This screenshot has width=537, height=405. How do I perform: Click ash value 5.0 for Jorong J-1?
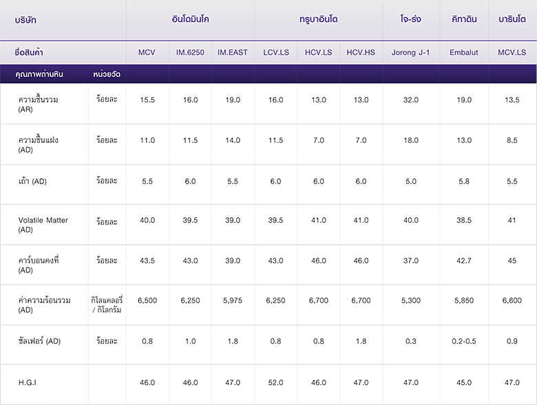[411, 182]
